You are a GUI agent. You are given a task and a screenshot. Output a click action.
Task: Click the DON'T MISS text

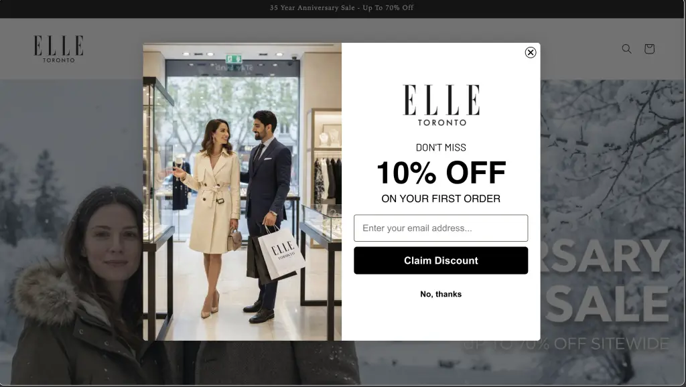click(x=441, y=148)
